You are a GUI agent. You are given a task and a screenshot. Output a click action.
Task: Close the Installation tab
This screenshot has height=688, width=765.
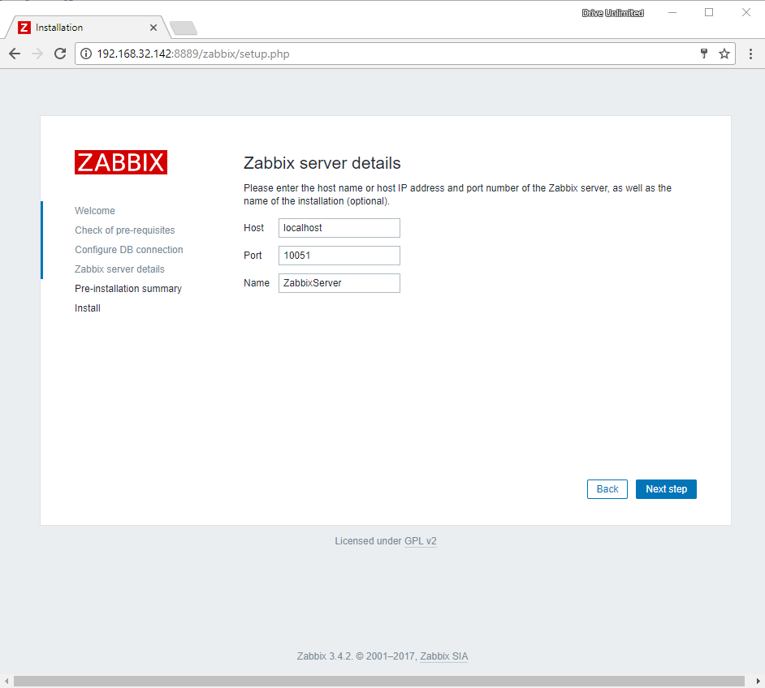[x=153, y=28]
